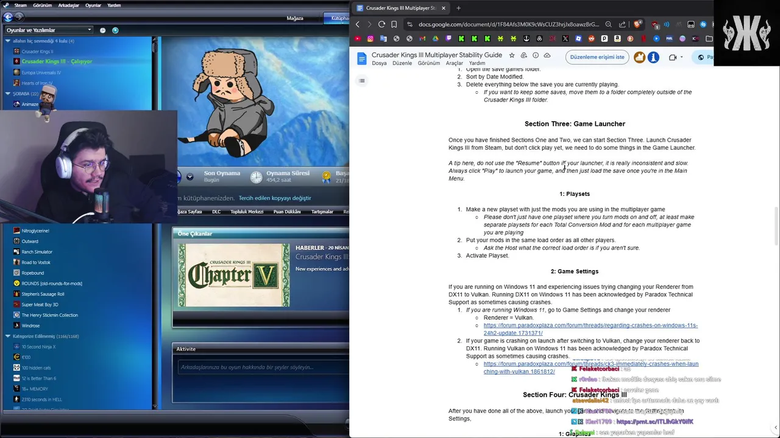Image resolution: width=780 pixels, height=438 pixels.
Task: Click the zoom magnifier icon in address bar
Action: click(x=608, y=24)
